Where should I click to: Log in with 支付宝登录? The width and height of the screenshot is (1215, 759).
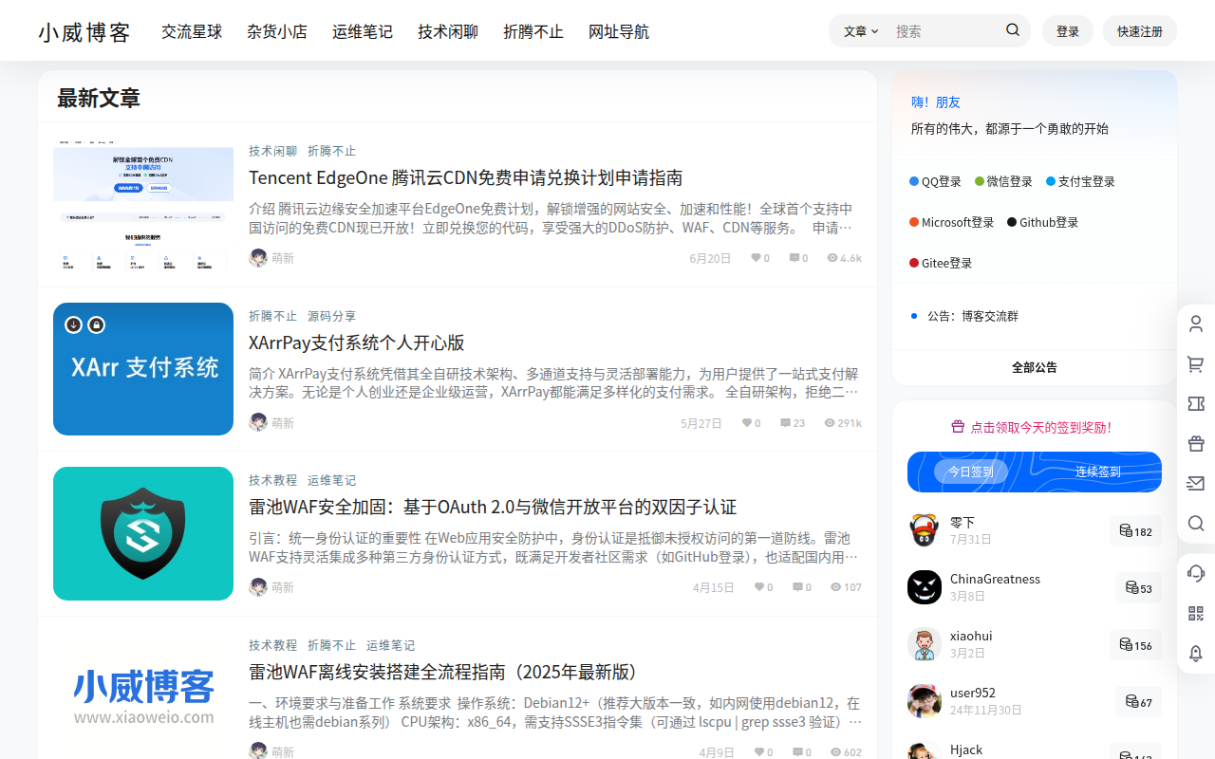click(x=1080, y=181)
